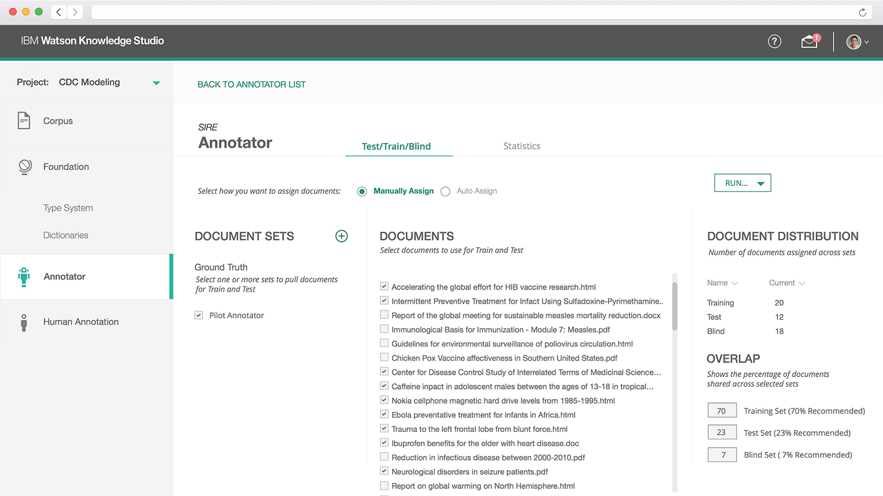The height and width of the screenshot is (496, 883).
Task: Click the OVERLAP heading
Action: tap(733, 358)
